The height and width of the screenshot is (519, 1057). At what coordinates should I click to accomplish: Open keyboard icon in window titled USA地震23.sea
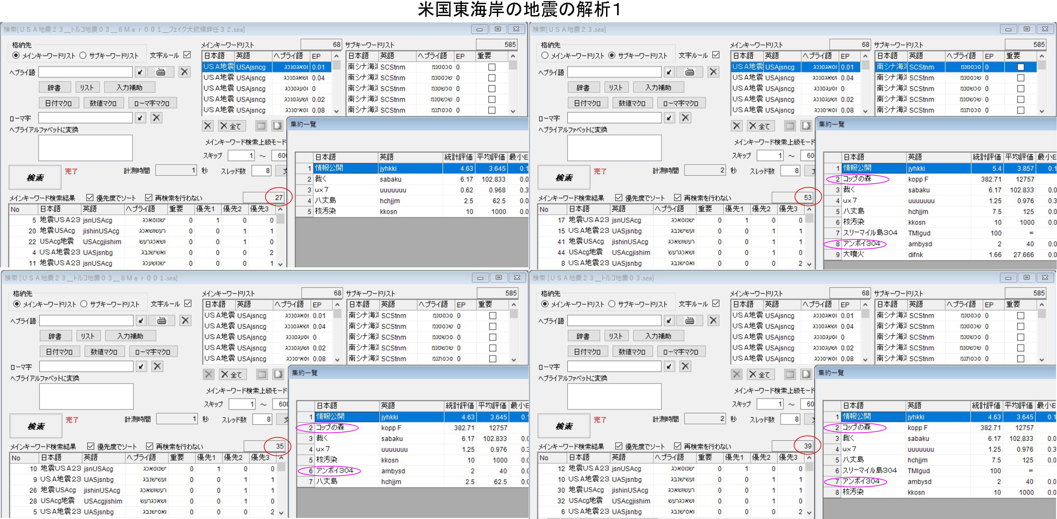pos(690,72)
